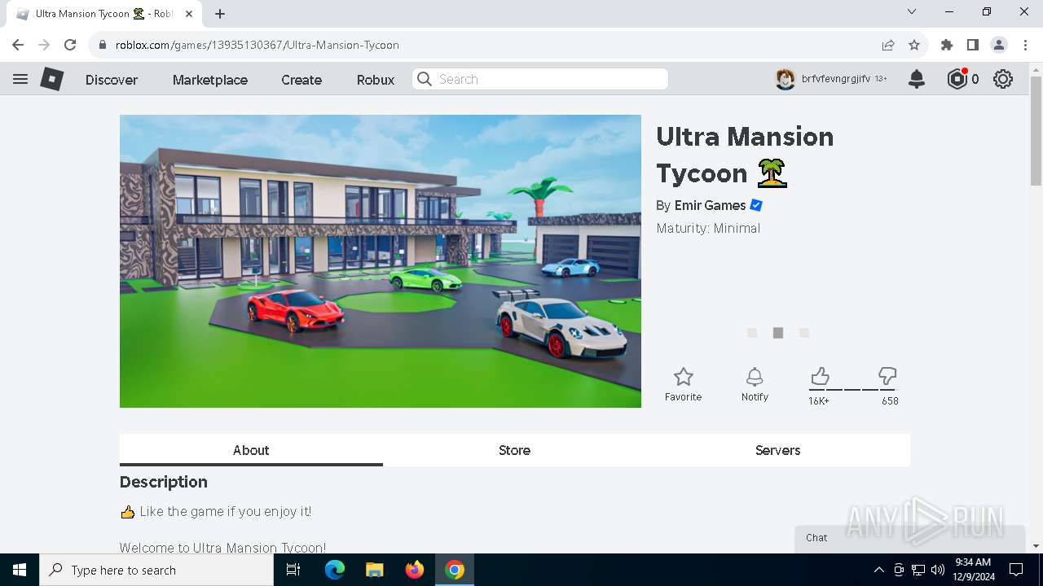This screenshot has height=586, width=1043.
Task: Click the Description heading
Action: click(x=164, y=482)
